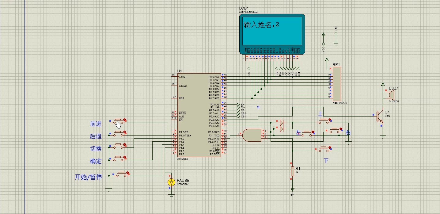Select the ground symbol under Q1 emitter

coord(382,137)
